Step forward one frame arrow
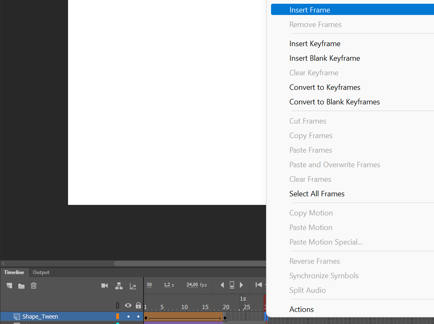 [x=242, y=285]
